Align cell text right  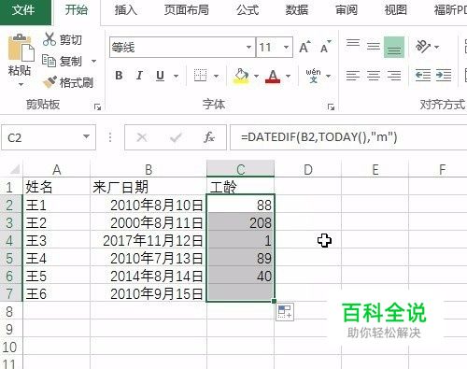click(394, 76)
